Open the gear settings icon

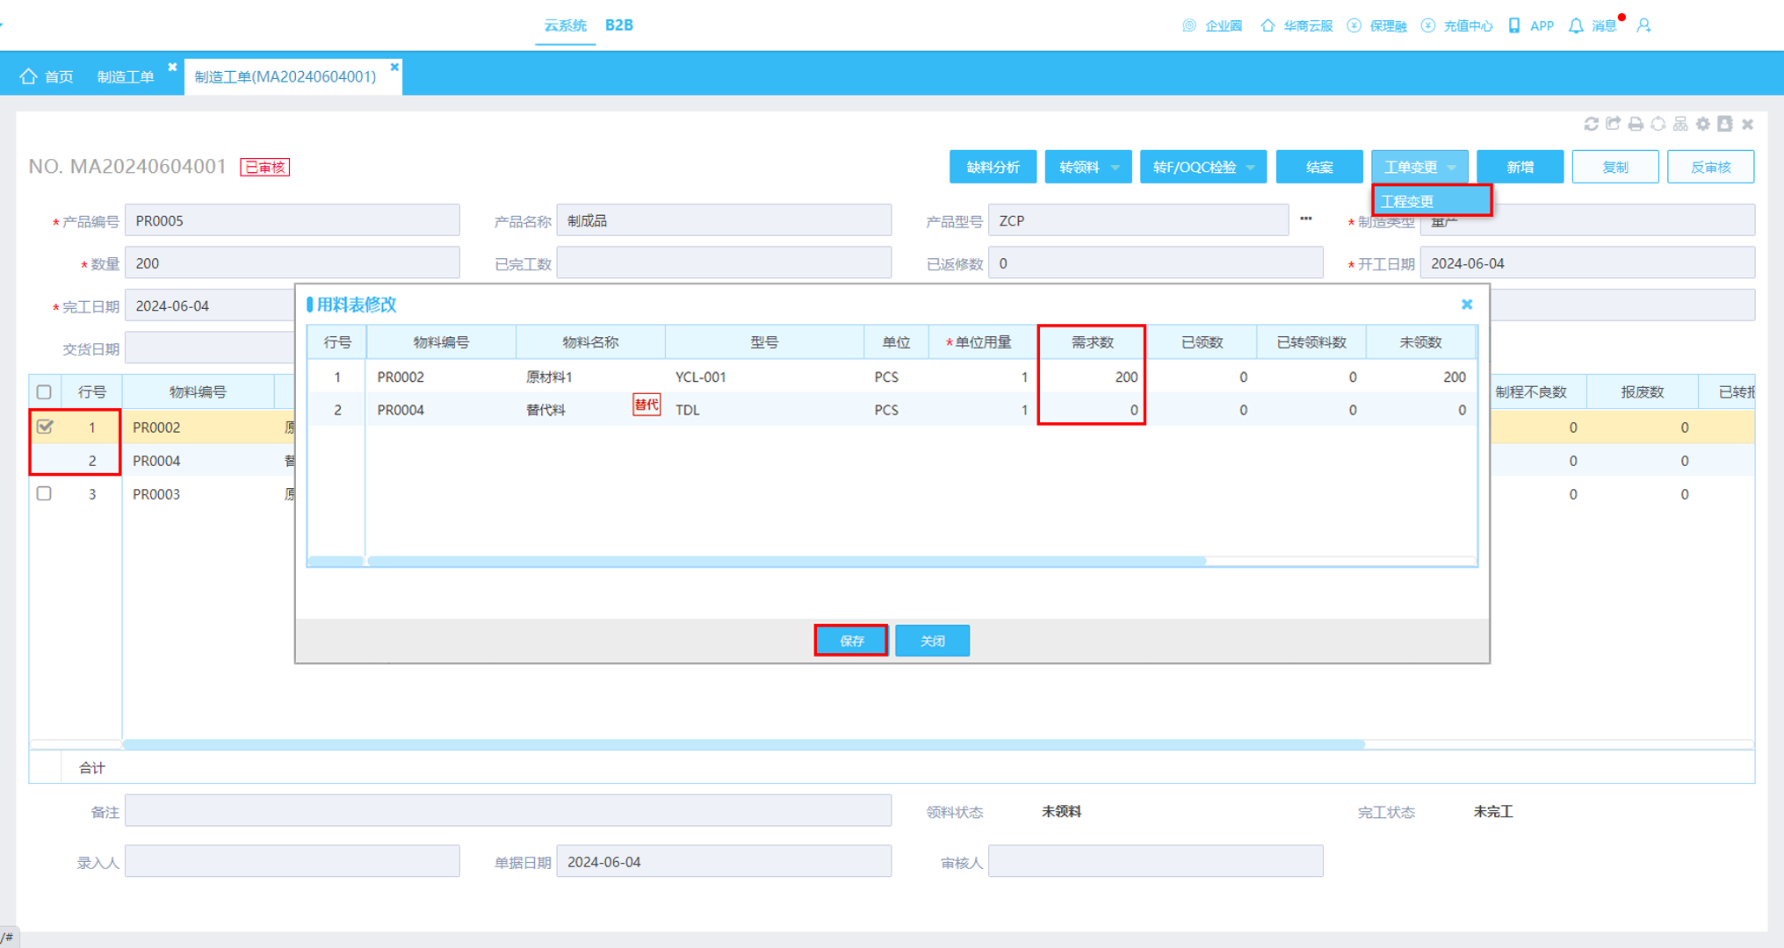[1703, 124]
